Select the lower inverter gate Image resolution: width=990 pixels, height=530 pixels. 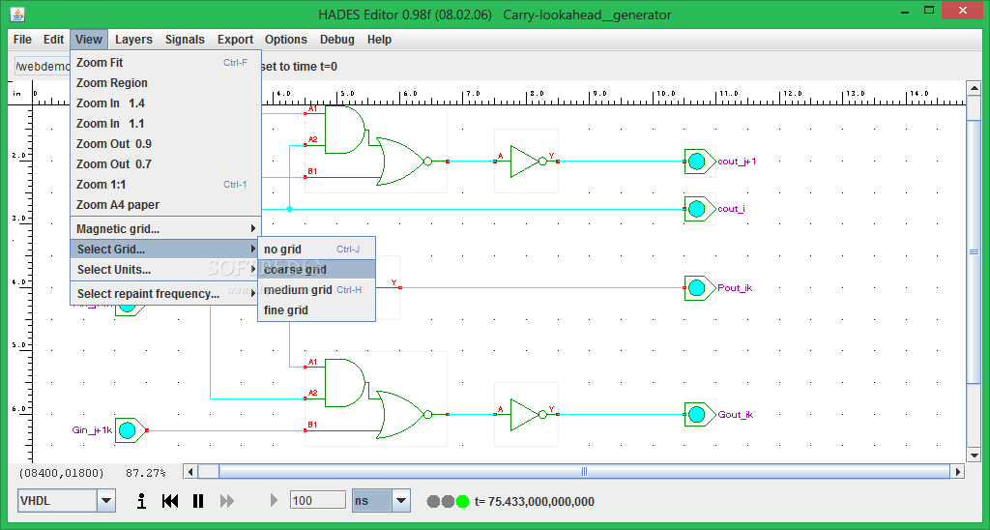526,414
